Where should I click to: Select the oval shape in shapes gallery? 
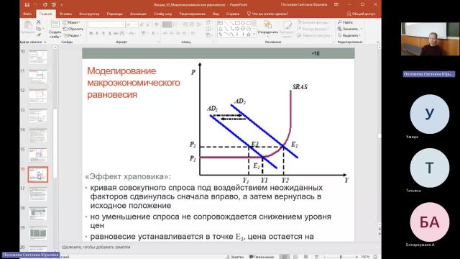click(243, 23)
